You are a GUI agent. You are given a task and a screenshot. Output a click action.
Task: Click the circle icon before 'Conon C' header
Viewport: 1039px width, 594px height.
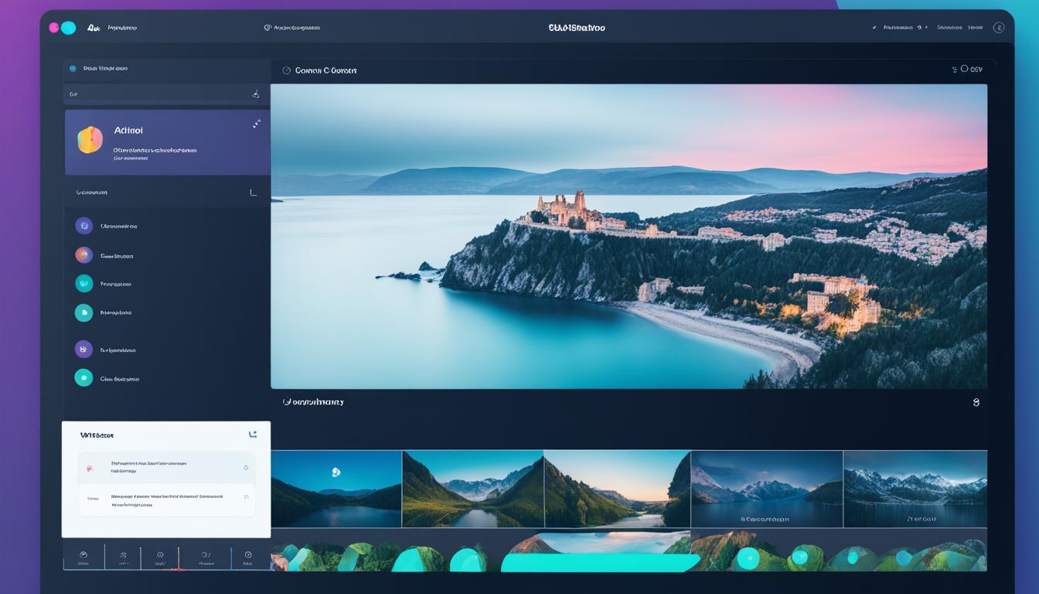tap(287, 70)
